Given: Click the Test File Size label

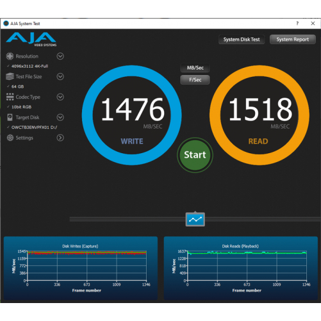Looking at the screenshot, I should coord(29,77).
